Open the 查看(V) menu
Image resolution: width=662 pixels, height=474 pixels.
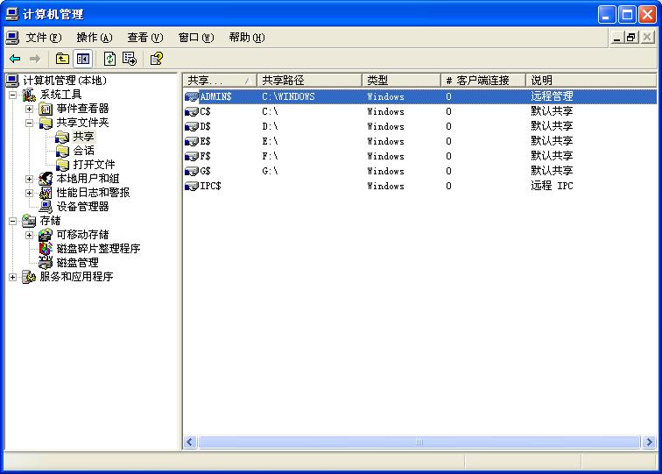tap(145, 38)
